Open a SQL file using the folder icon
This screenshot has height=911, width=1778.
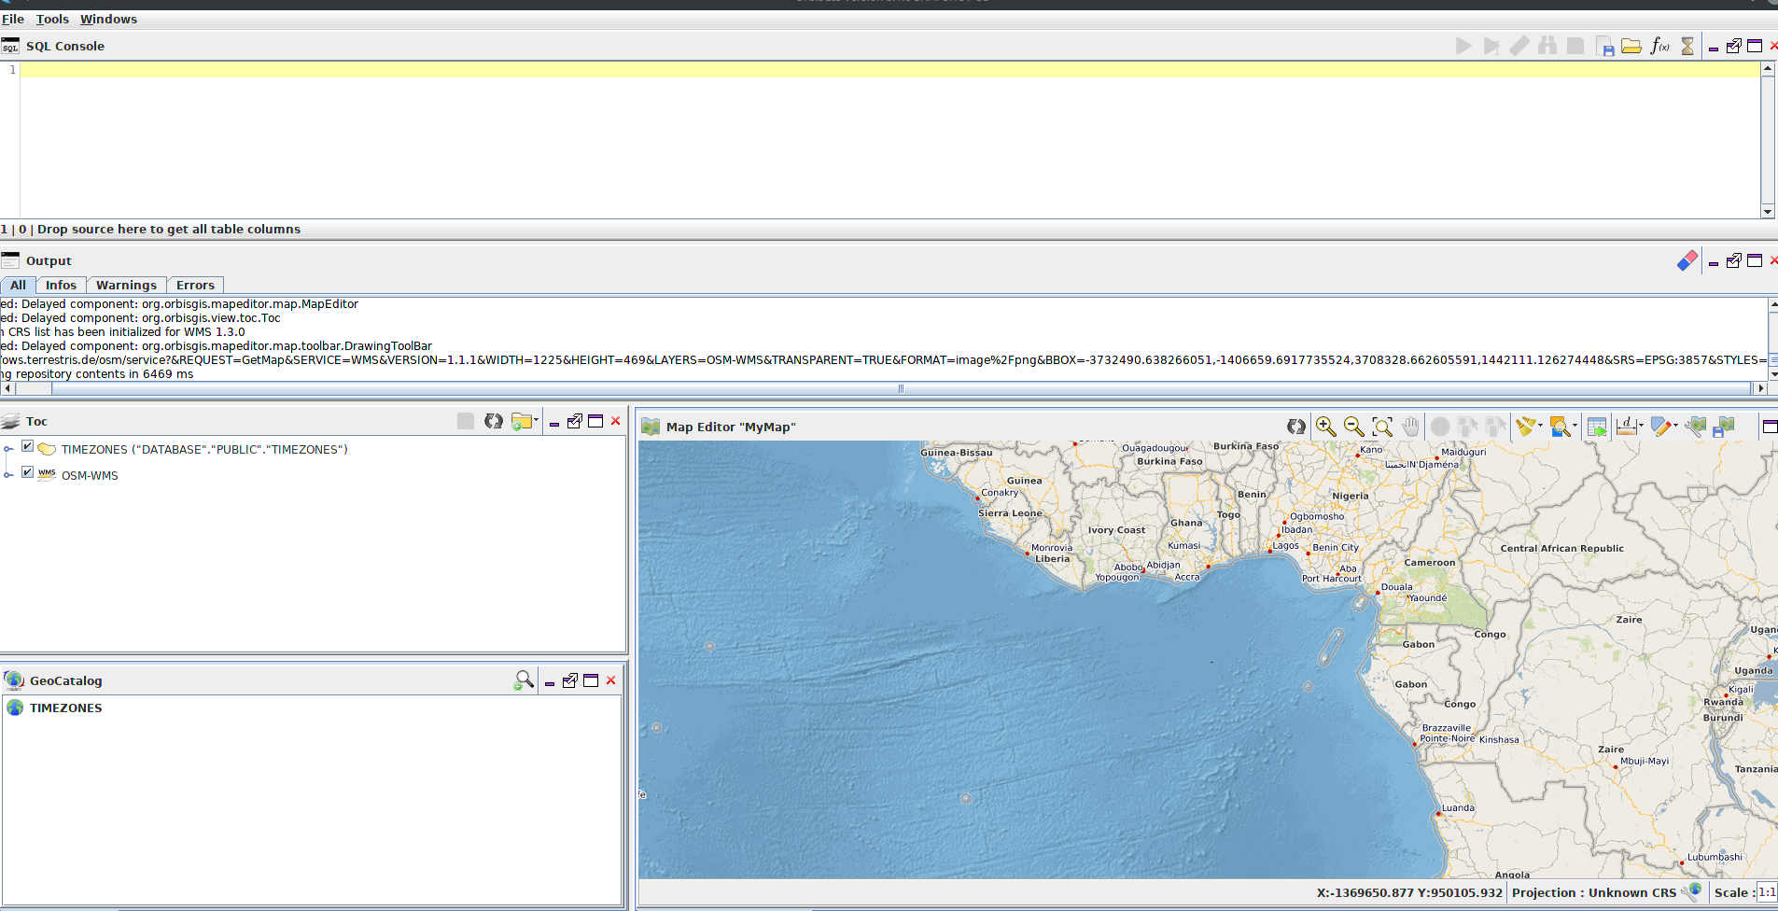tap(1631, 46)
